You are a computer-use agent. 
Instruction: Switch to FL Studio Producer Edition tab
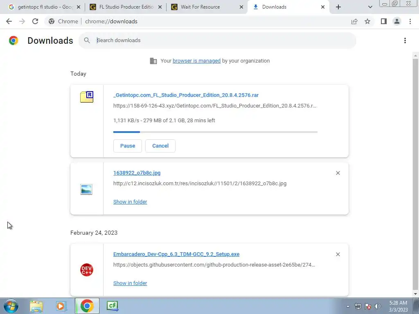pyautogui.click(x=126, y=7)
